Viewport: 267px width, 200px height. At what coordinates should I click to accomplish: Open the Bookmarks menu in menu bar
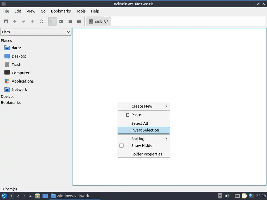coord(61,11)
